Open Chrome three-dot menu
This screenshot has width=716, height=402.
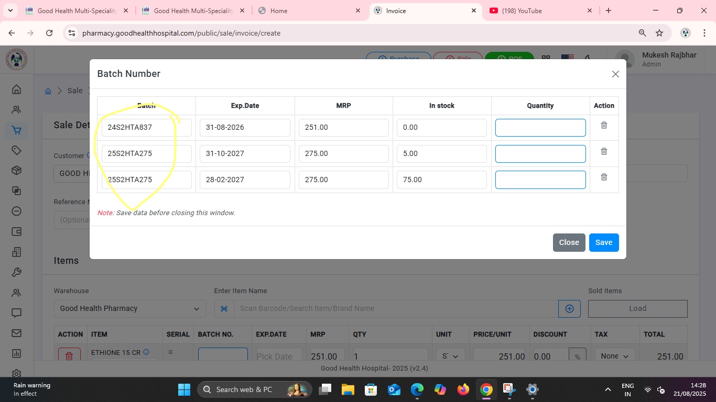[704, 33]
